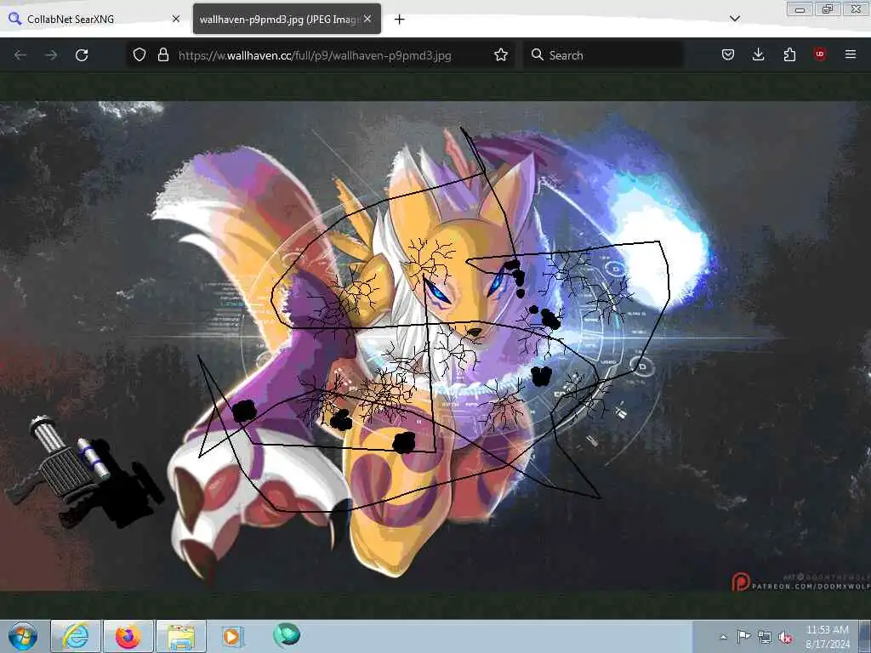The height and width of the screenshot is (653, 871).
Task: Click the wallpaper image to zoom
Action: (435, 345)
